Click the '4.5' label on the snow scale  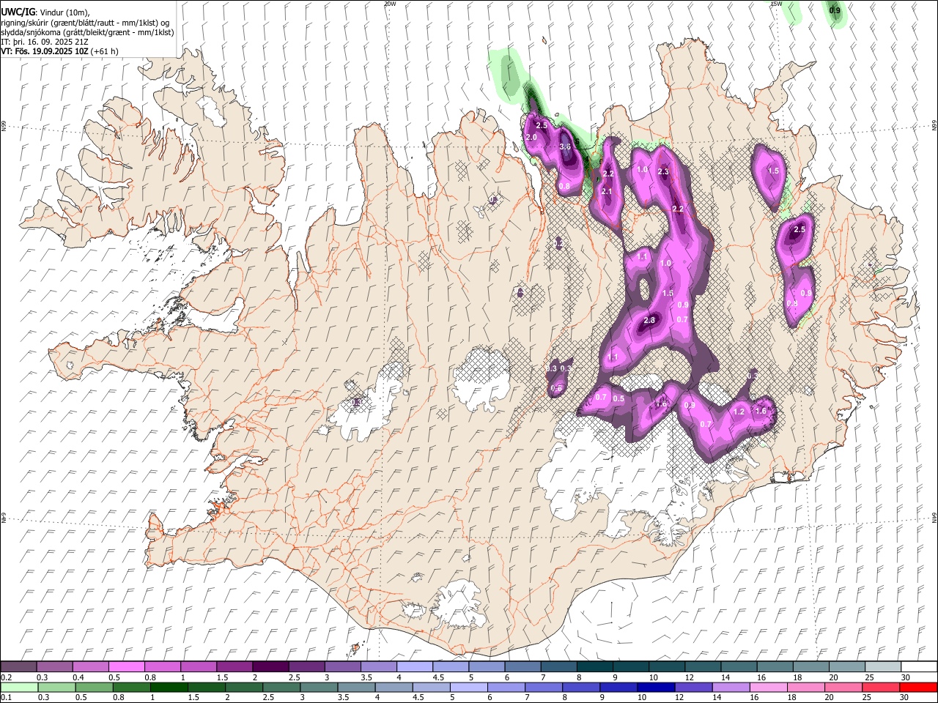(438, 677)
